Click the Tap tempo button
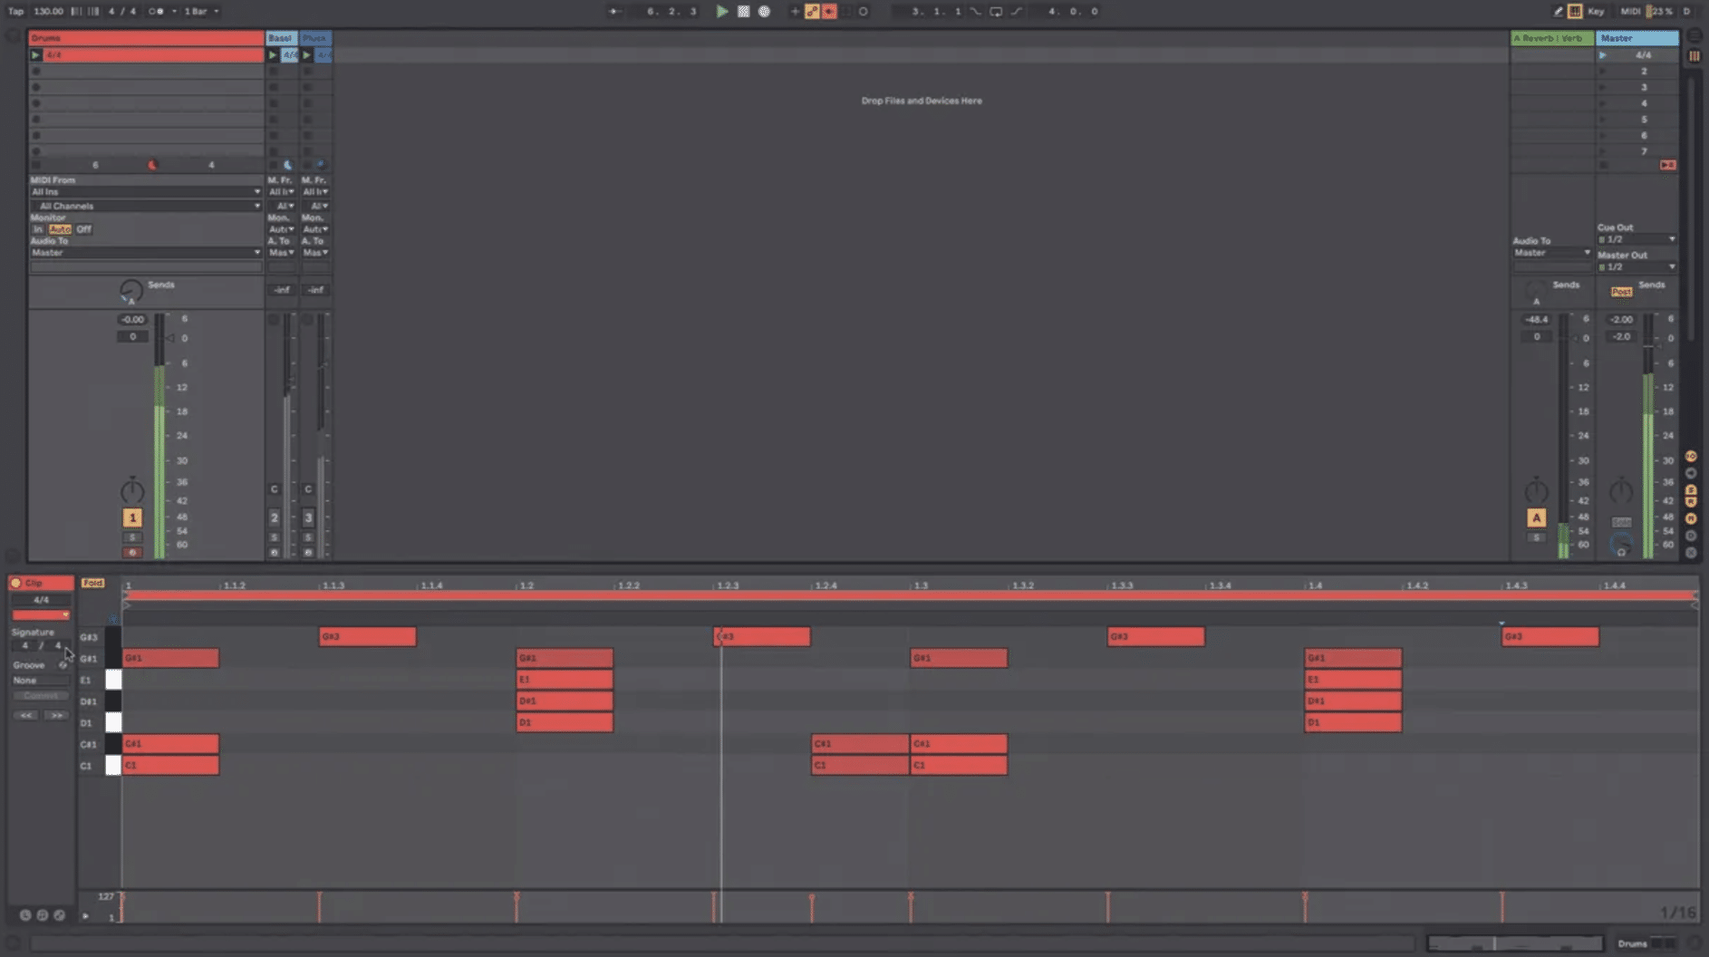1709x957 pixels. 16,12
